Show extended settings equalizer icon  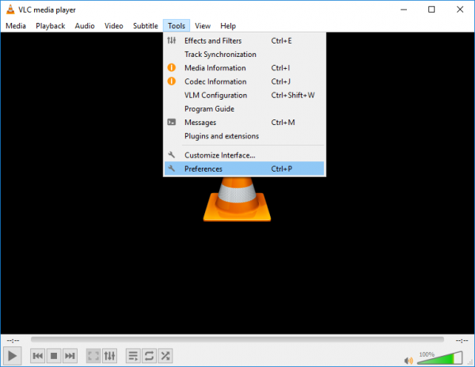click(x=110, y=356)
